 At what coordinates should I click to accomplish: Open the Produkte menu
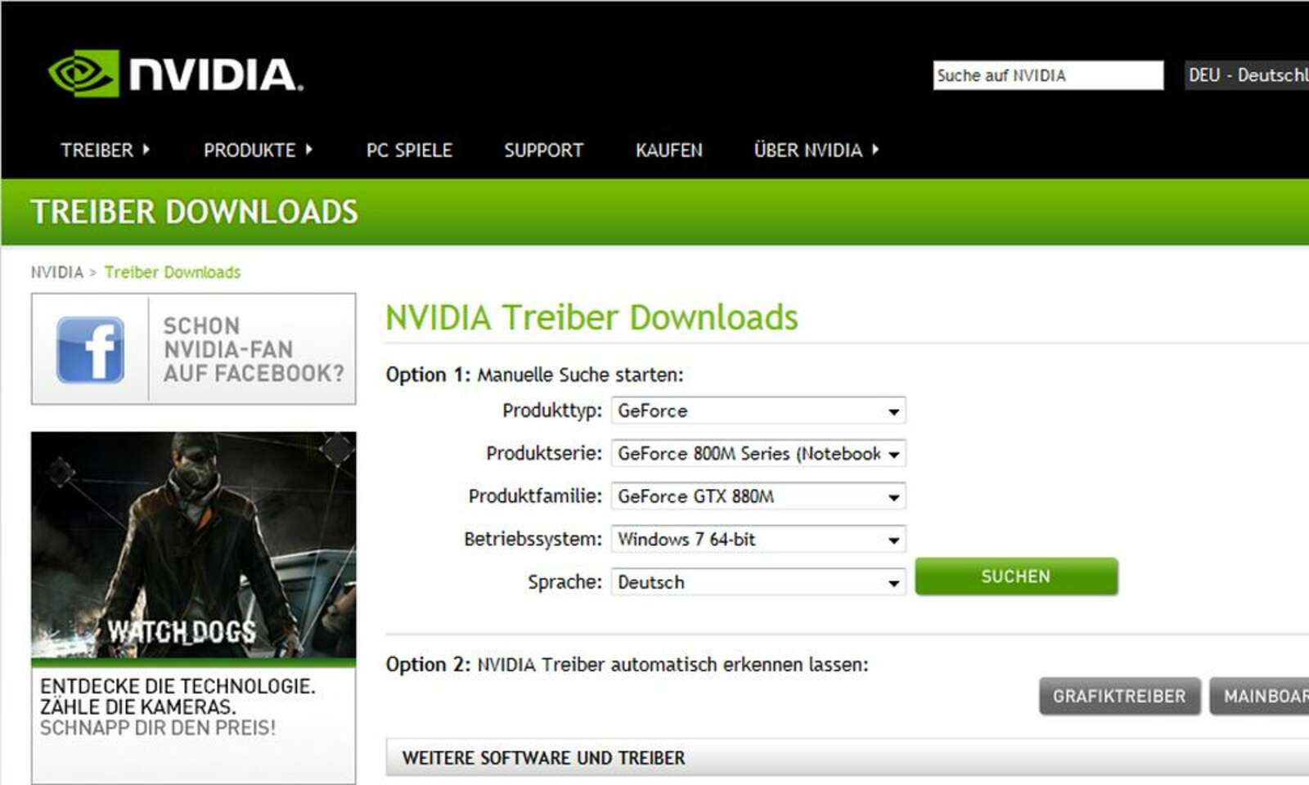tap(257, 150)
